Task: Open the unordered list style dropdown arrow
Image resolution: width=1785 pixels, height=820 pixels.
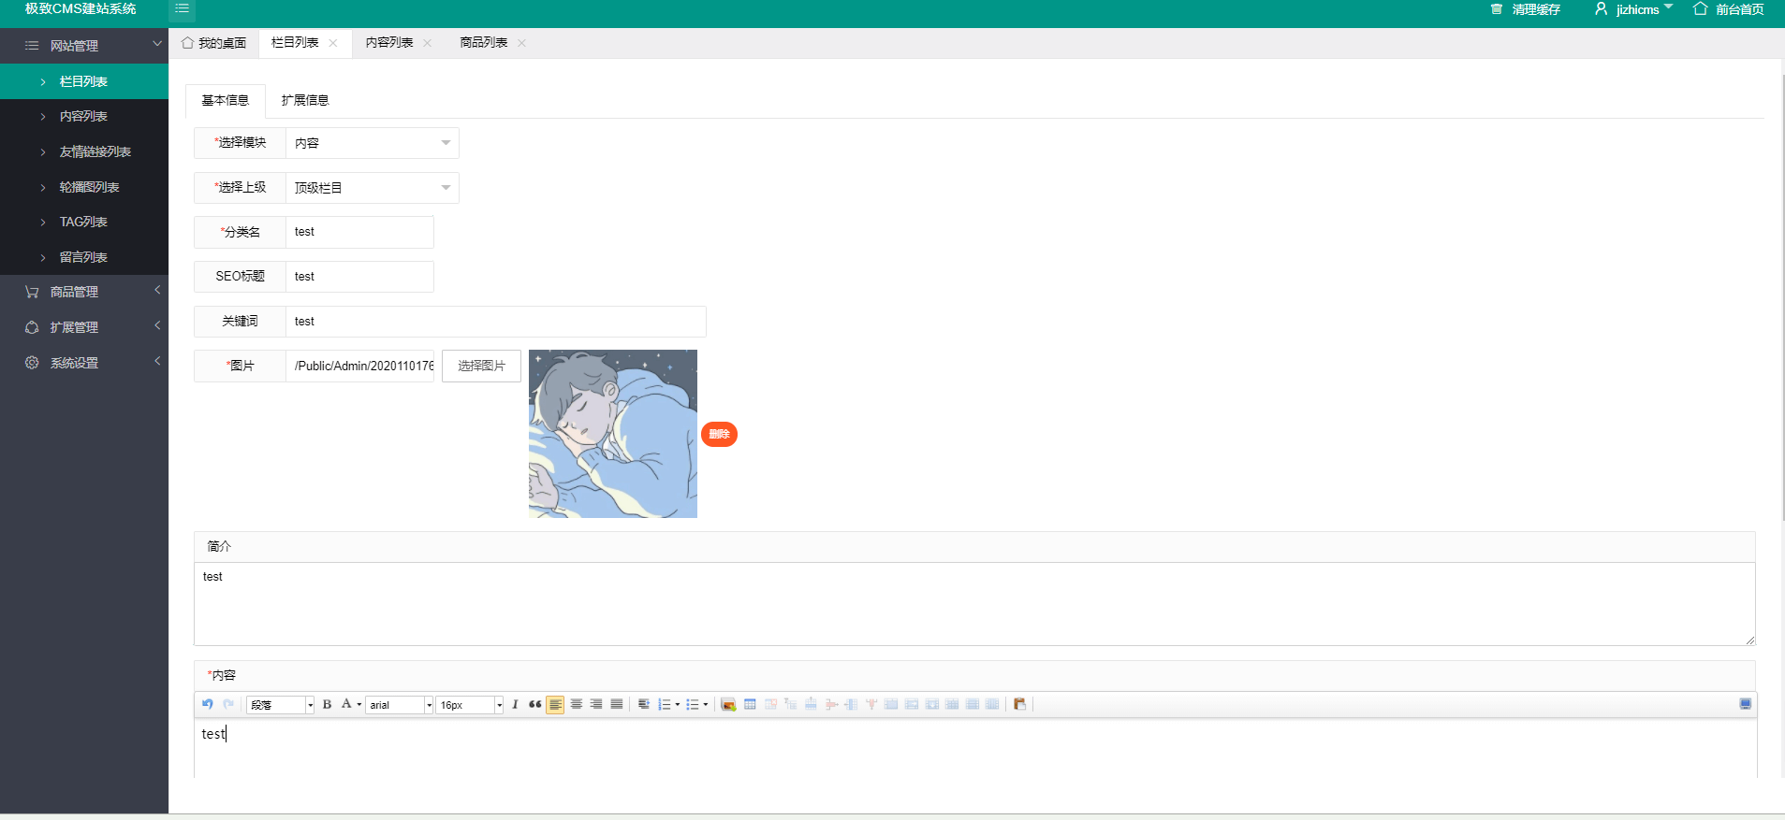Action: pyautogui.click(x=706, y=705)
